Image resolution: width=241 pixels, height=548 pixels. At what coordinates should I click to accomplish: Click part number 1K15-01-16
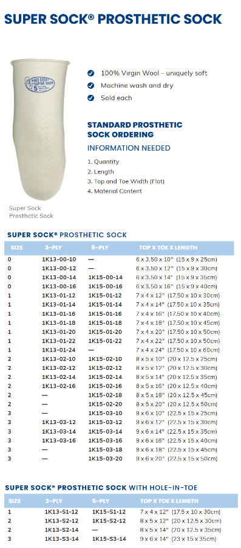click(105, 314)
